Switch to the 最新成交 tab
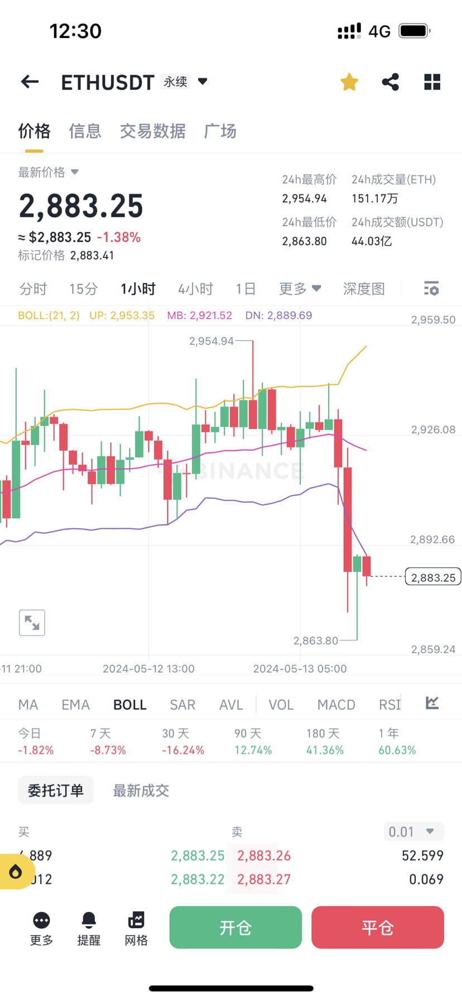This screenshot has width=462, height=1001. [x=140, y=790]
